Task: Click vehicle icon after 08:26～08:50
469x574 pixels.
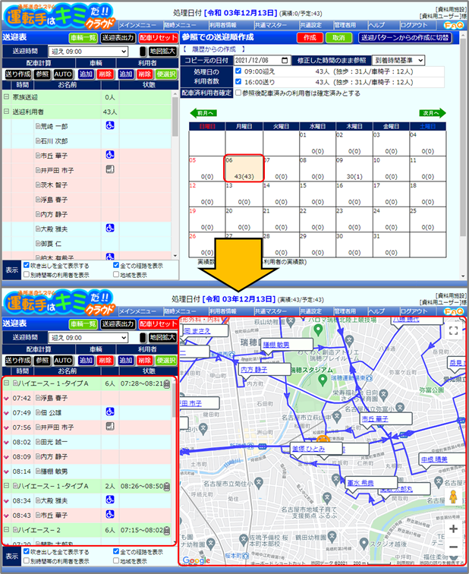Action: click(x=166, y=486)
